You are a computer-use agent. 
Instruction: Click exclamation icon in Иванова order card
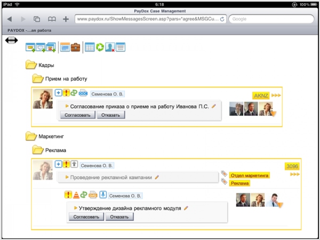click(66, 93)
